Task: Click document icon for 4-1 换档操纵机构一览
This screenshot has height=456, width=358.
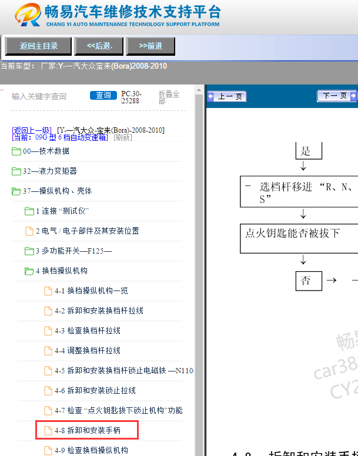Action: 48,291
